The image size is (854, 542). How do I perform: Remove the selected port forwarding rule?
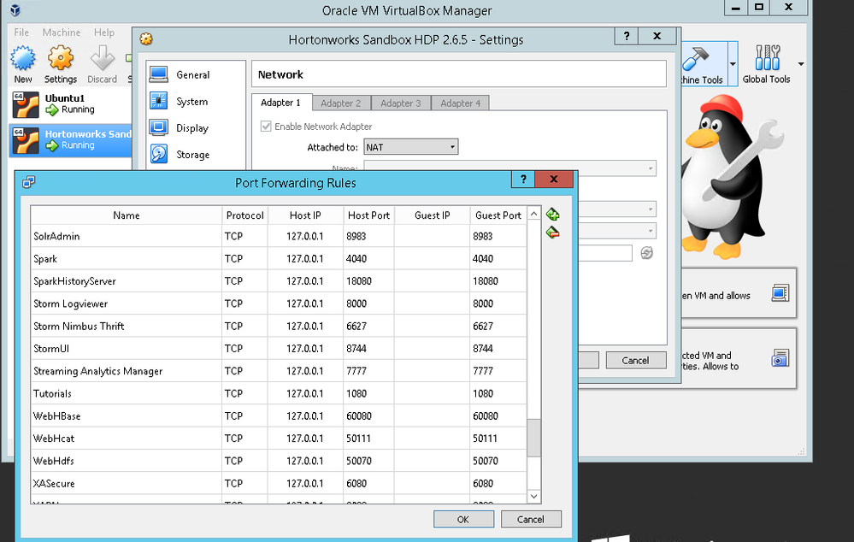[552, 232]
